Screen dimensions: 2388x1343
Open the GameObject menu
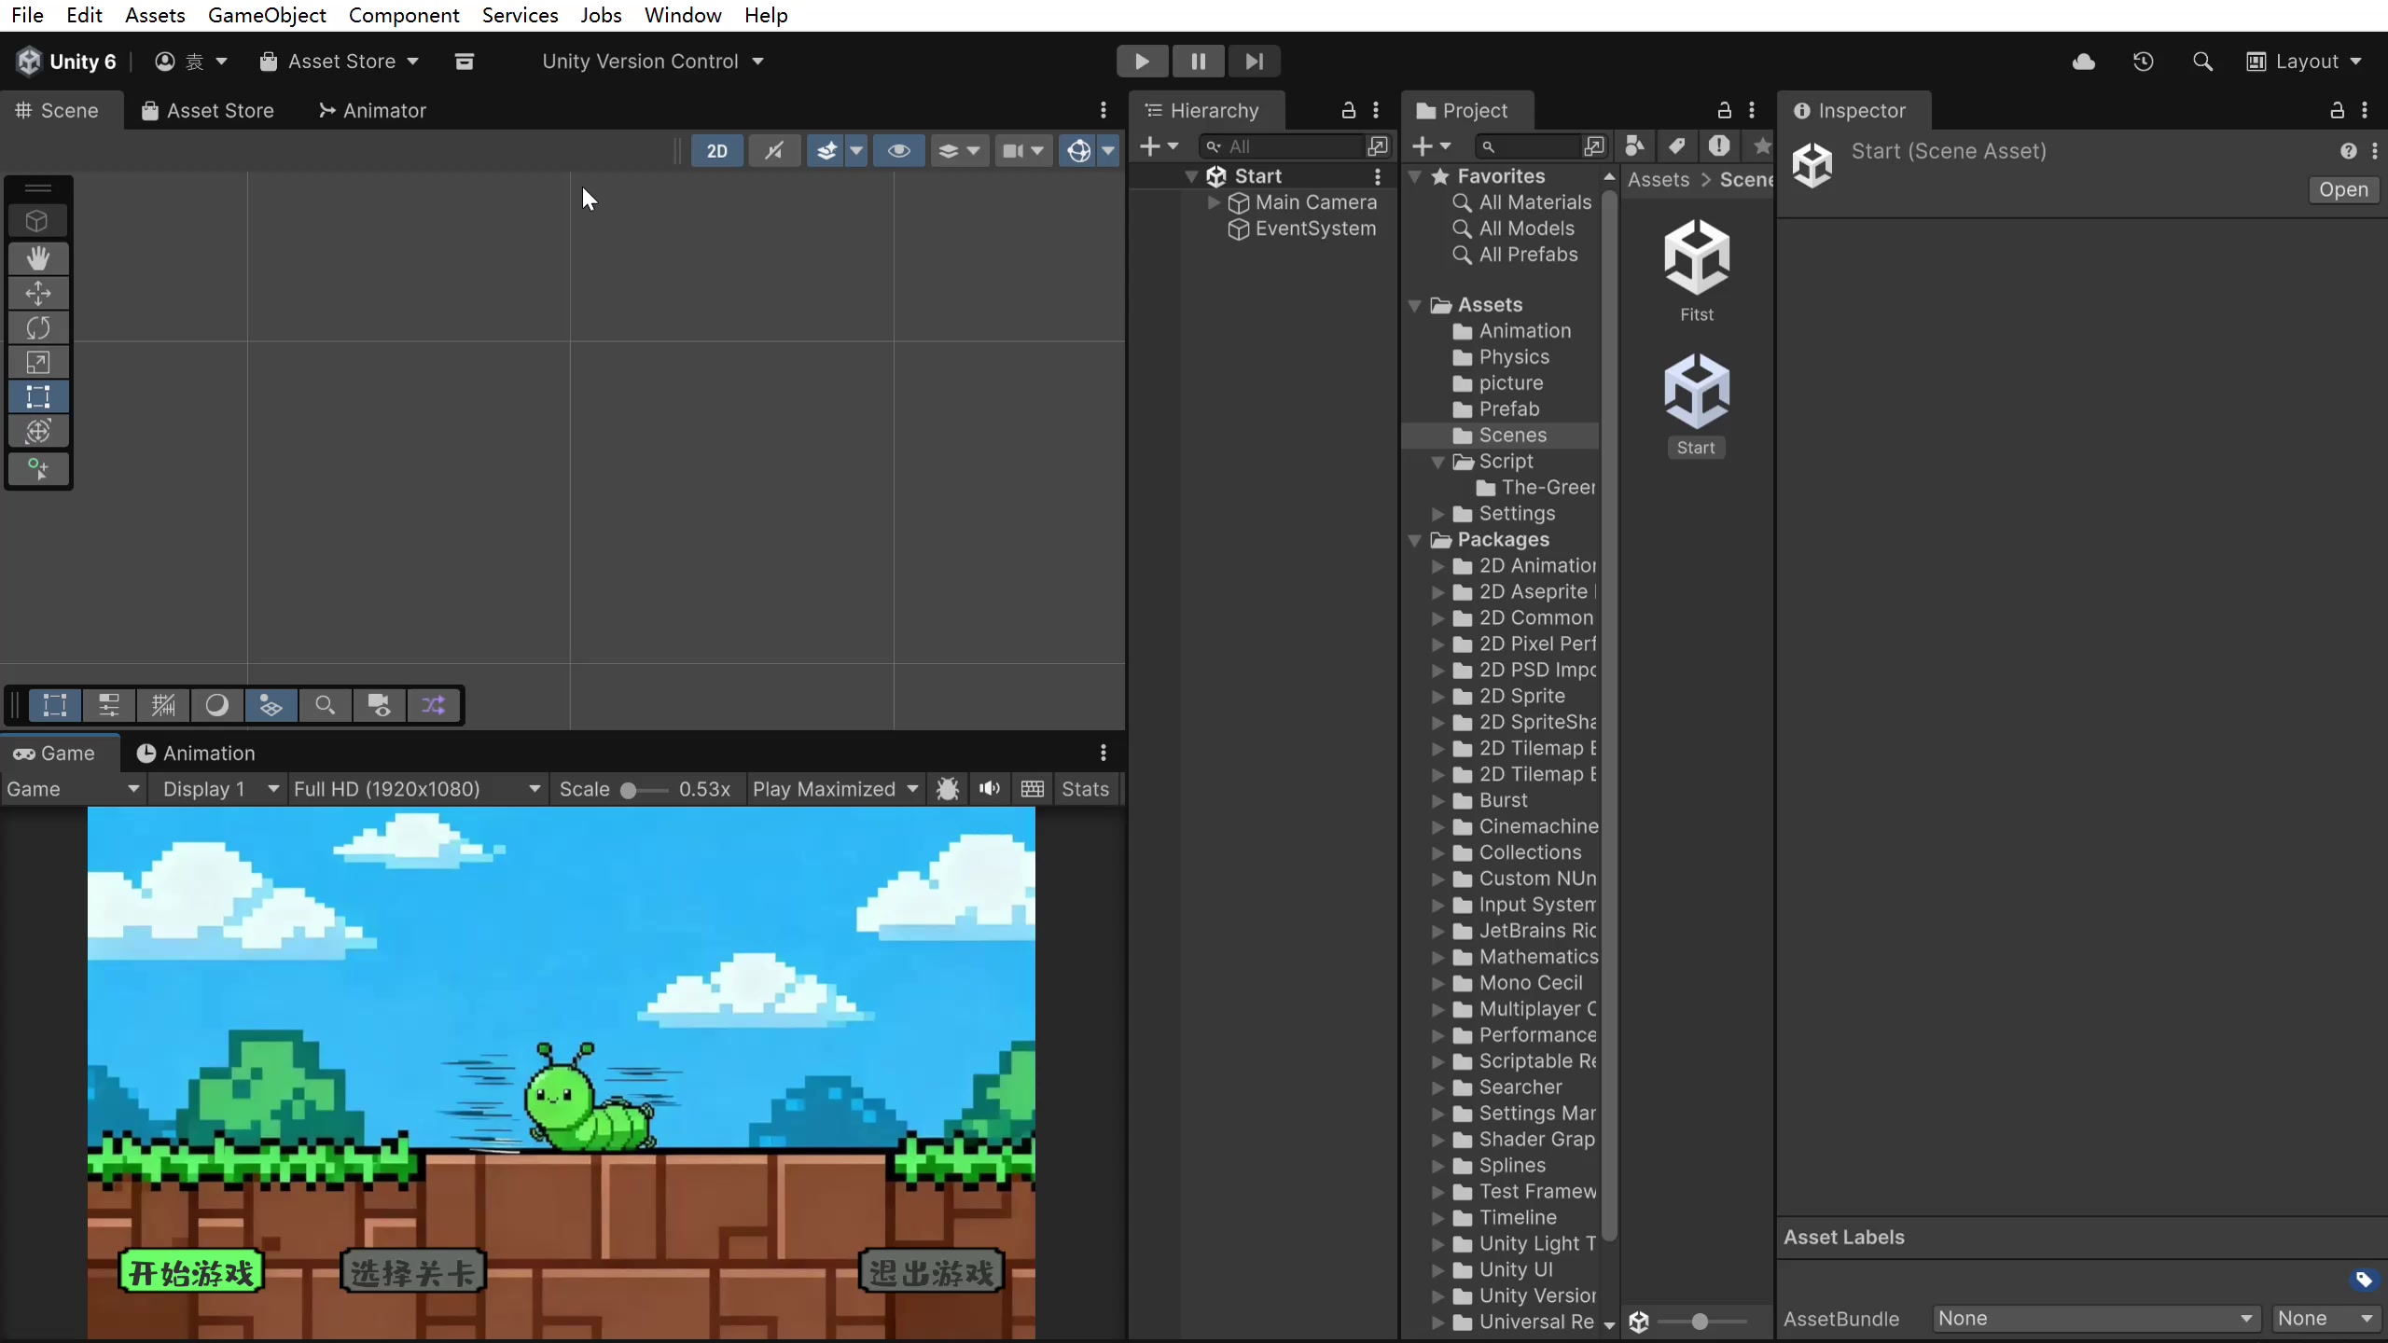point(267,15)
